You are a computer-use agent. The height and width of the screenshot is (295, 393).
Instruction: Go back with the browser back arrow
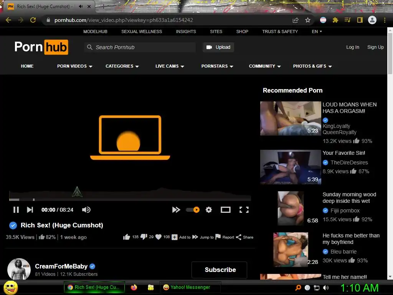8,20
